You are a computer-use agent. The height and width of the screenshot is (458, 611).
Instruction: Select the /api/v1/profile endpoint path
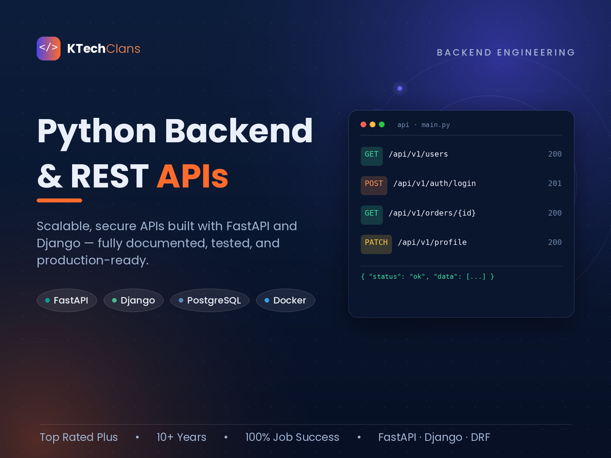[x=432, y=242]
